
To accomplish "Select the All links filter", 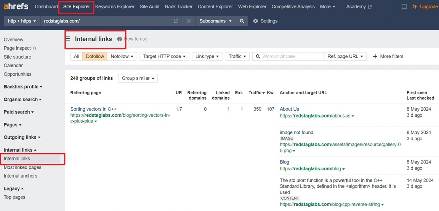I will (x=77, y=56).
